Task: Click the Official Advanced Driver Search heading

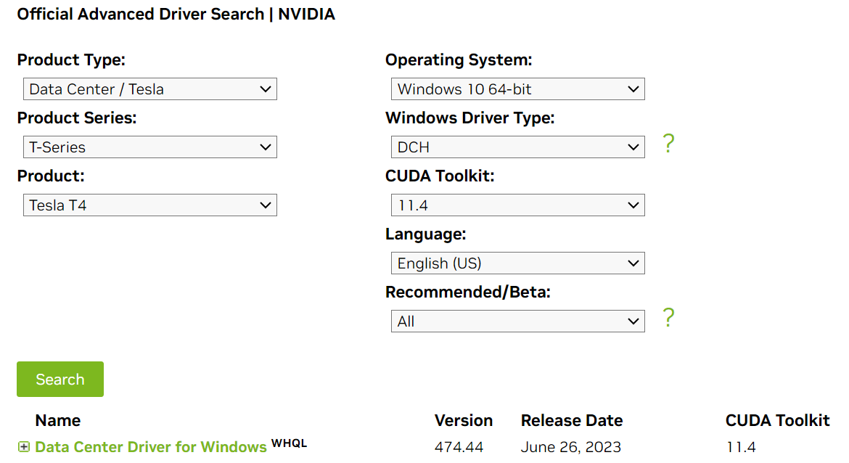Action: (x=176, y=14)
